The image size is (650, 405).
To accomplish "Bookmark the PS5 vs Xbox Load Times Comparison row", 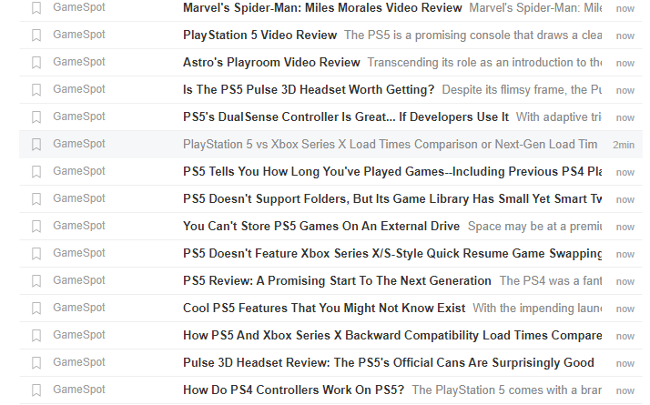I will point(36,145).
